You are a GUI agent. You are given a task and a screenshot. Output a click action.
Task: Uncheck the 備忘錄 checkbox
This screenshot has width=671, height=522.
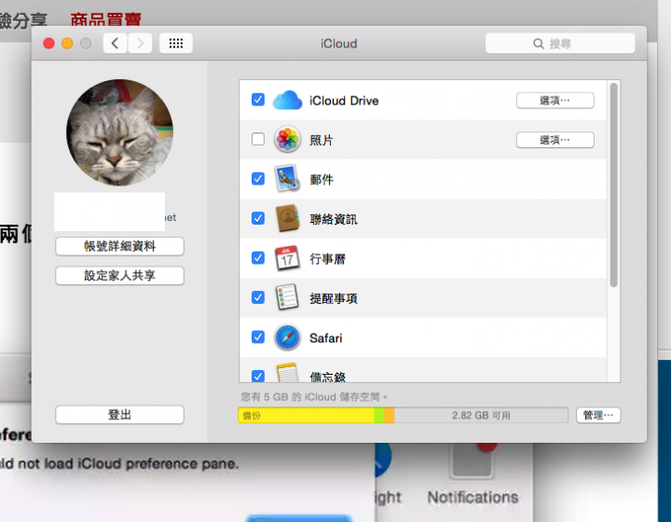click(x=258, y=376)
